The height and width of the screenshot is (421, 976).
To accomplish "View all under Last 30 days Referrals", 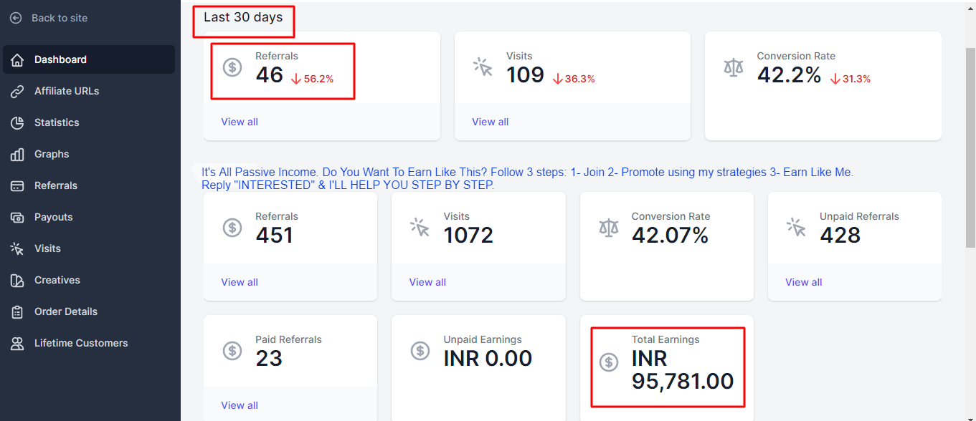I will click(240, 122).
